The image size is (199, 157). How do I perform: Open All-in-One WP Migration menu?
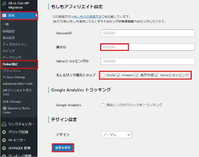click(x=19, y=5)
